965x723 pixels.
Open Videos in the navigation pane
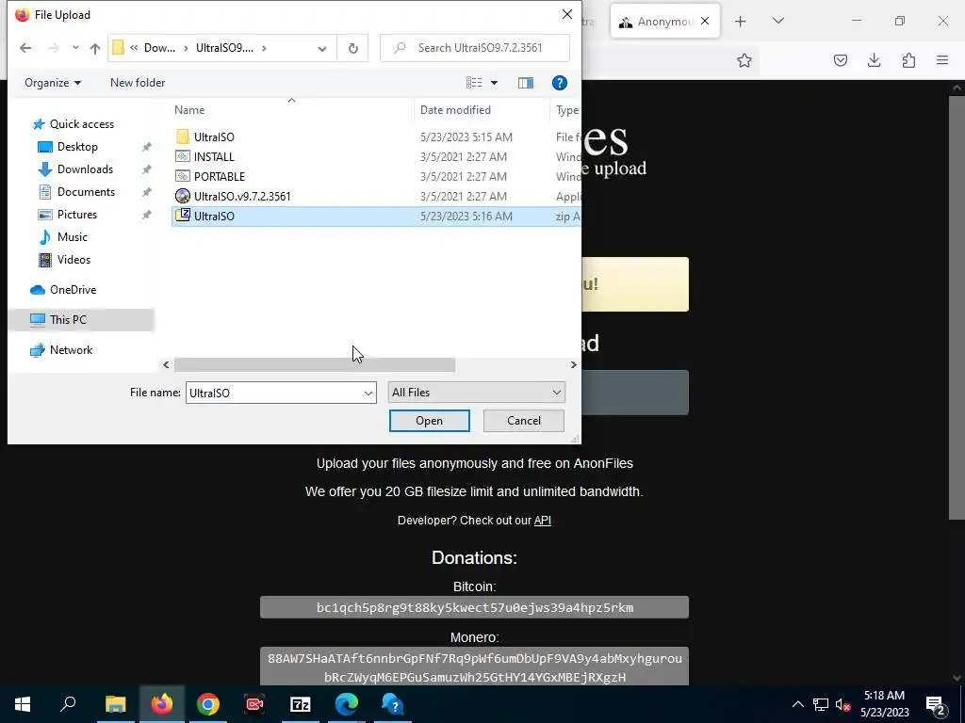[x=74, y=260]
